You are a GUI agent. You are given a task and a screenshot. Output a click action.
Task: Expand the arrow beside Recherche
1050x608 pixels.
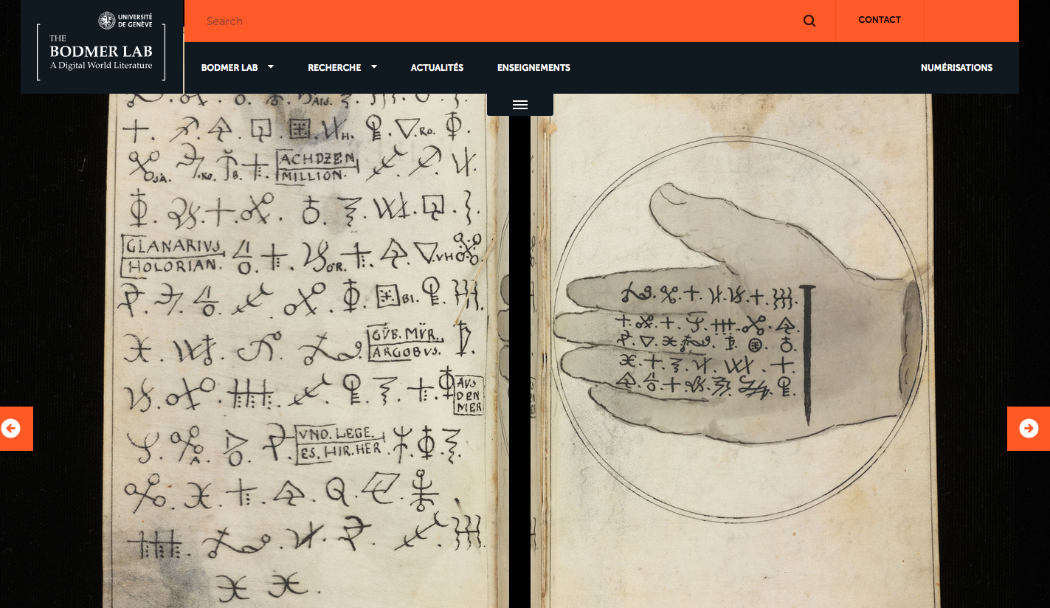pos(374,67)
